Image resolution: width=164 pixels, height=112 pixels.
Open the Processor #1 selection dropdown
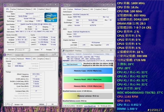click(x=23, y=50)
